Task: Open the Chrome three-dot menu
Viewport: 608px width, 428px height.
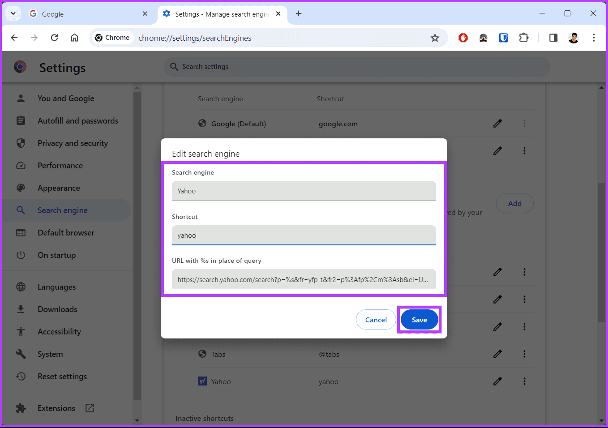Action: (594, 38)
